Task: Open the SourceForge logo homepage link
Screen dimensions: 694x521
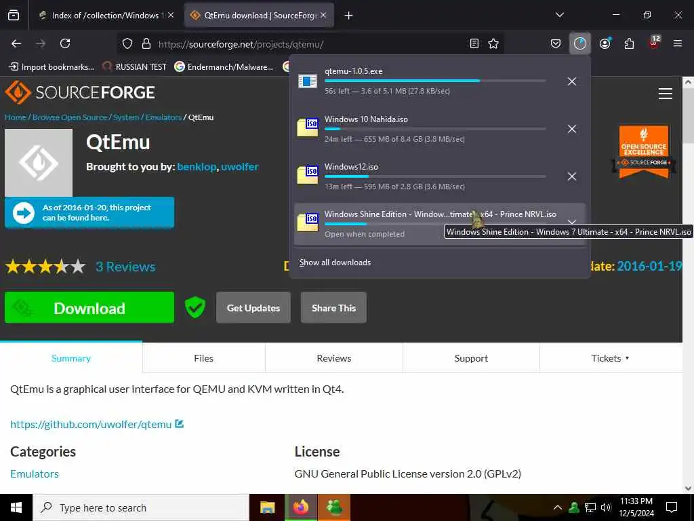Action: pos(80,92)
